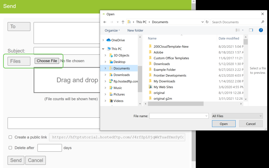Toggle the preview pane icon
The height and width of the screenshot is (168, 269).
point(251,30)
